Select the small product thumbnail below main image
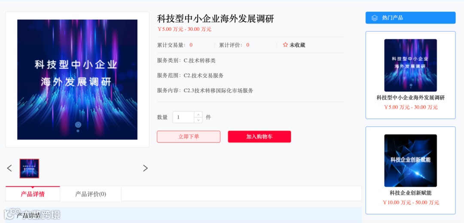 29,168
